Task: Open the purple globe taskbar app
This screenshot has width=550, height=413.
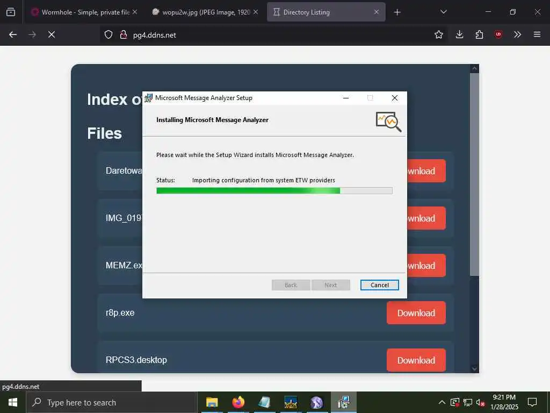Action: point(317,402)
